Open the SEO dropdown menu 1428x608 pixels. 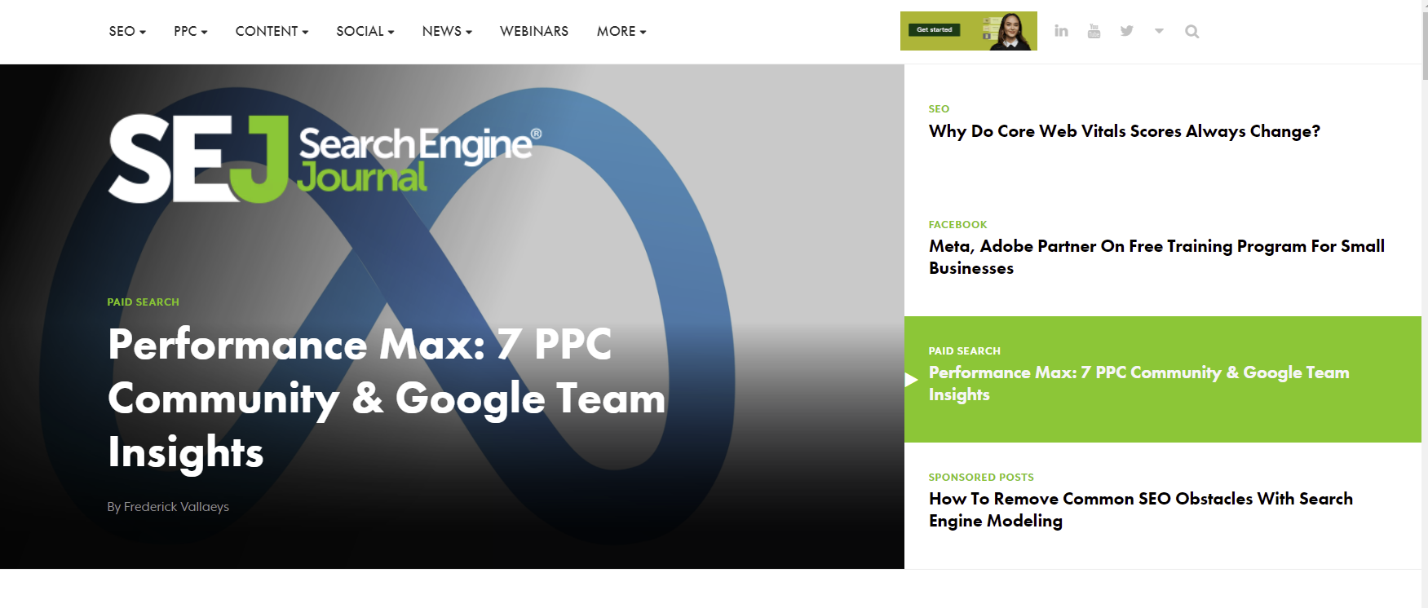[x=127, y=31]
